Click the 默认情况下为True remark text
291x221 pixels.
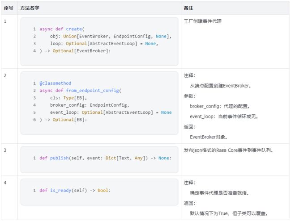(x=209, y=213)
